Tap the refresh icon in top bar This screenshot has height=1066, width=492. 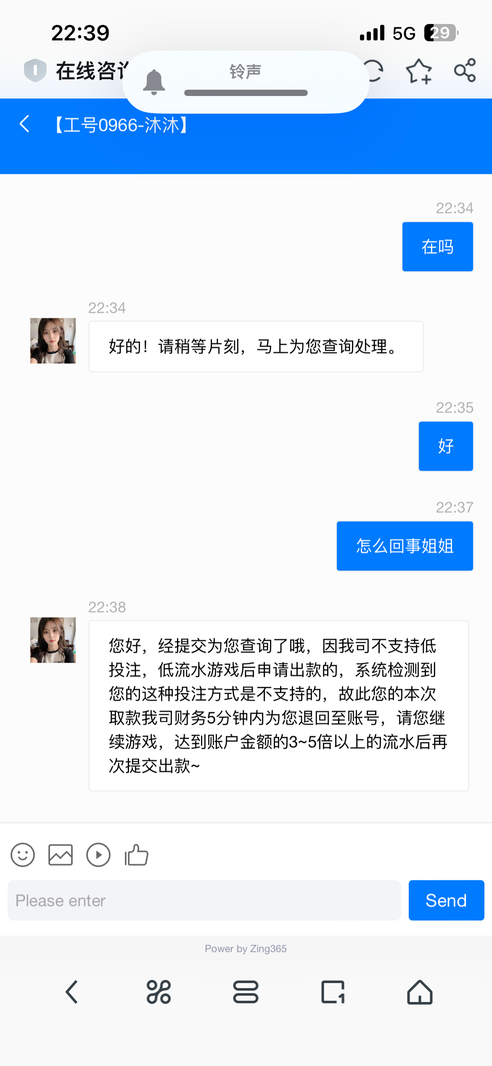pos(374,70)
